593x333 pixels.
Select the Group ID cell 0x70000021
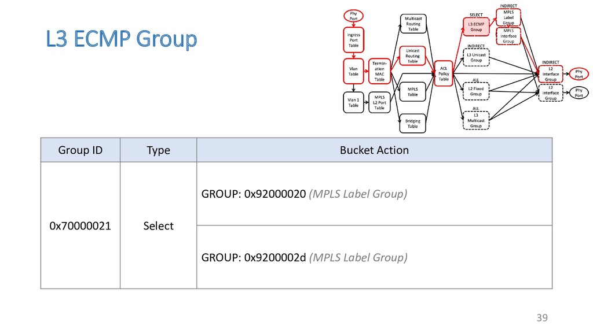coord(80,225)
